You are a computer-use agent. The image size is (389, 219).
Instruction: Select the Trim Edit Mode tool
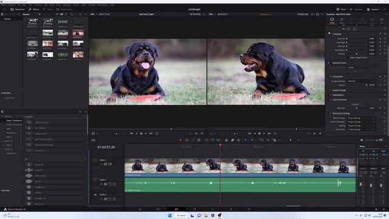(x=187, y=140)
